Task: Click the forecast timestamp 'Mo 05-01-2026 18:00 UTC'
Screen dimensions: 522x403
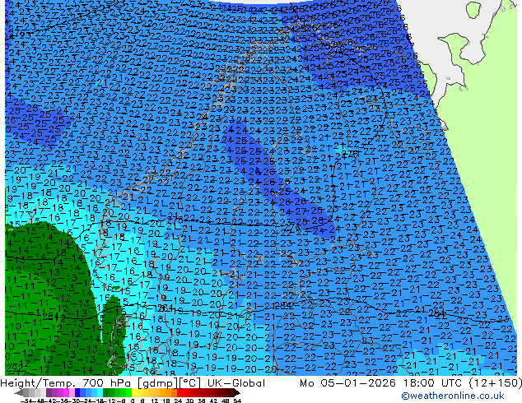Action: coord(381,383)
